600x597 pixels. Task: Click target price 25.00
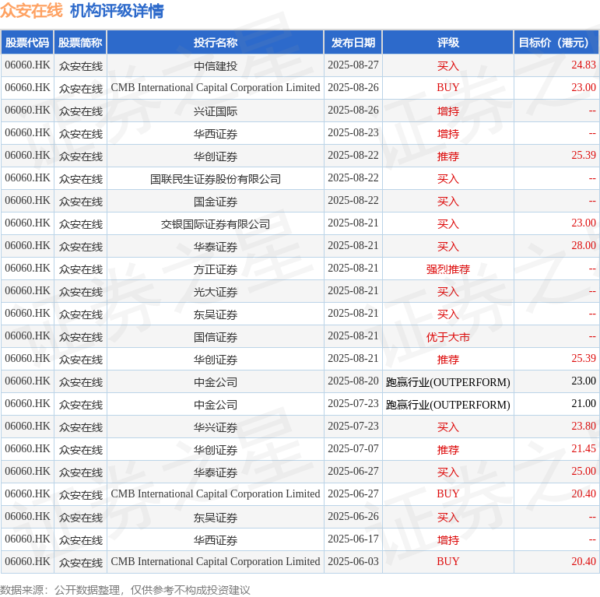(x=584, y=472)
